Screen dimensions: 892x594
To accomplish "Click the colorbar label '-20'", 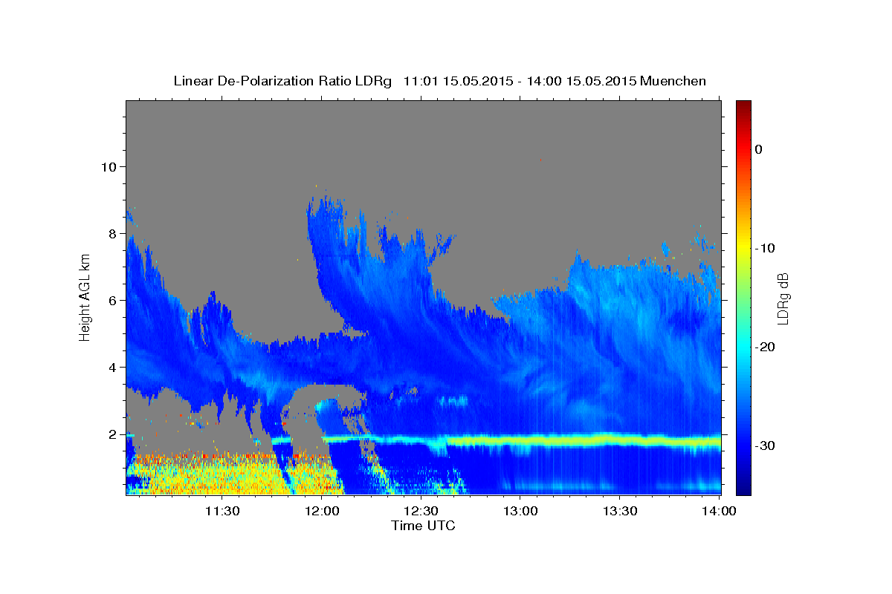I will (x=766, y=347).
